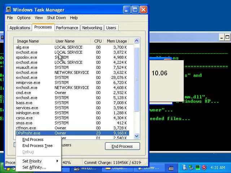Viewport: 231px width, 173px height.
Task: Maximize the background console window
Action: (x=227, y=37)
